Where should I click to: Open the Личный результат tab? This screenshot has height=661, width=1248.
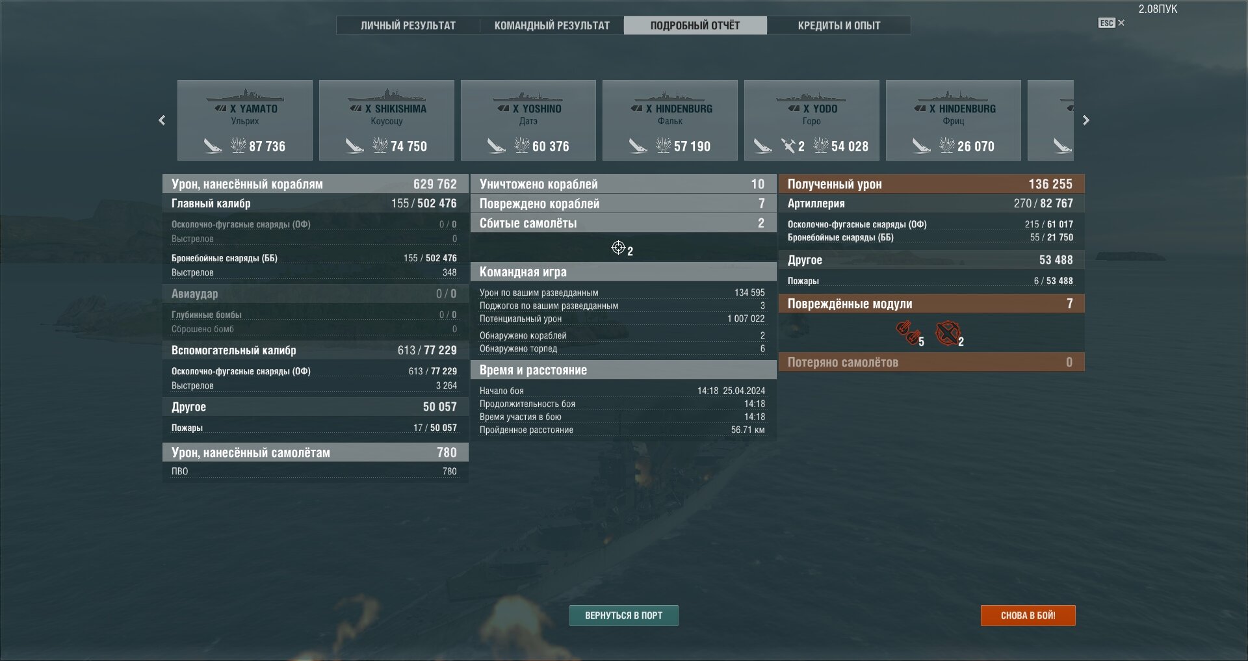pos(408,25)
